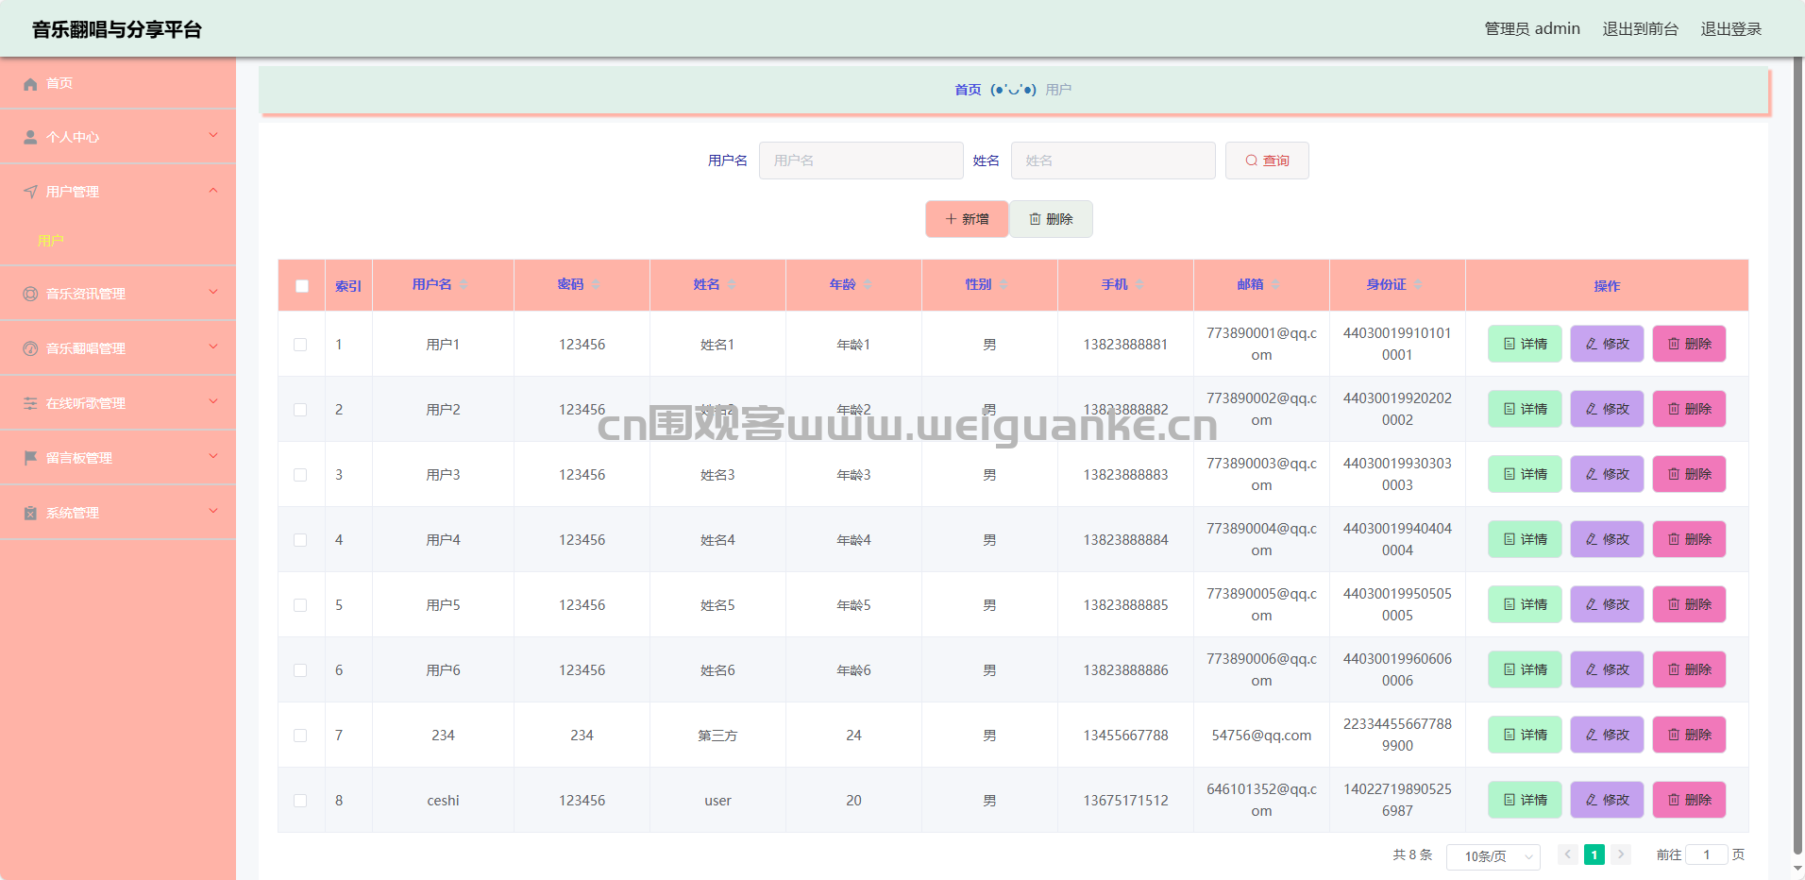Screen dimensions: 1805x880
Task: Click the clipboard icon beside 系统管理
Action: [30, 513]
